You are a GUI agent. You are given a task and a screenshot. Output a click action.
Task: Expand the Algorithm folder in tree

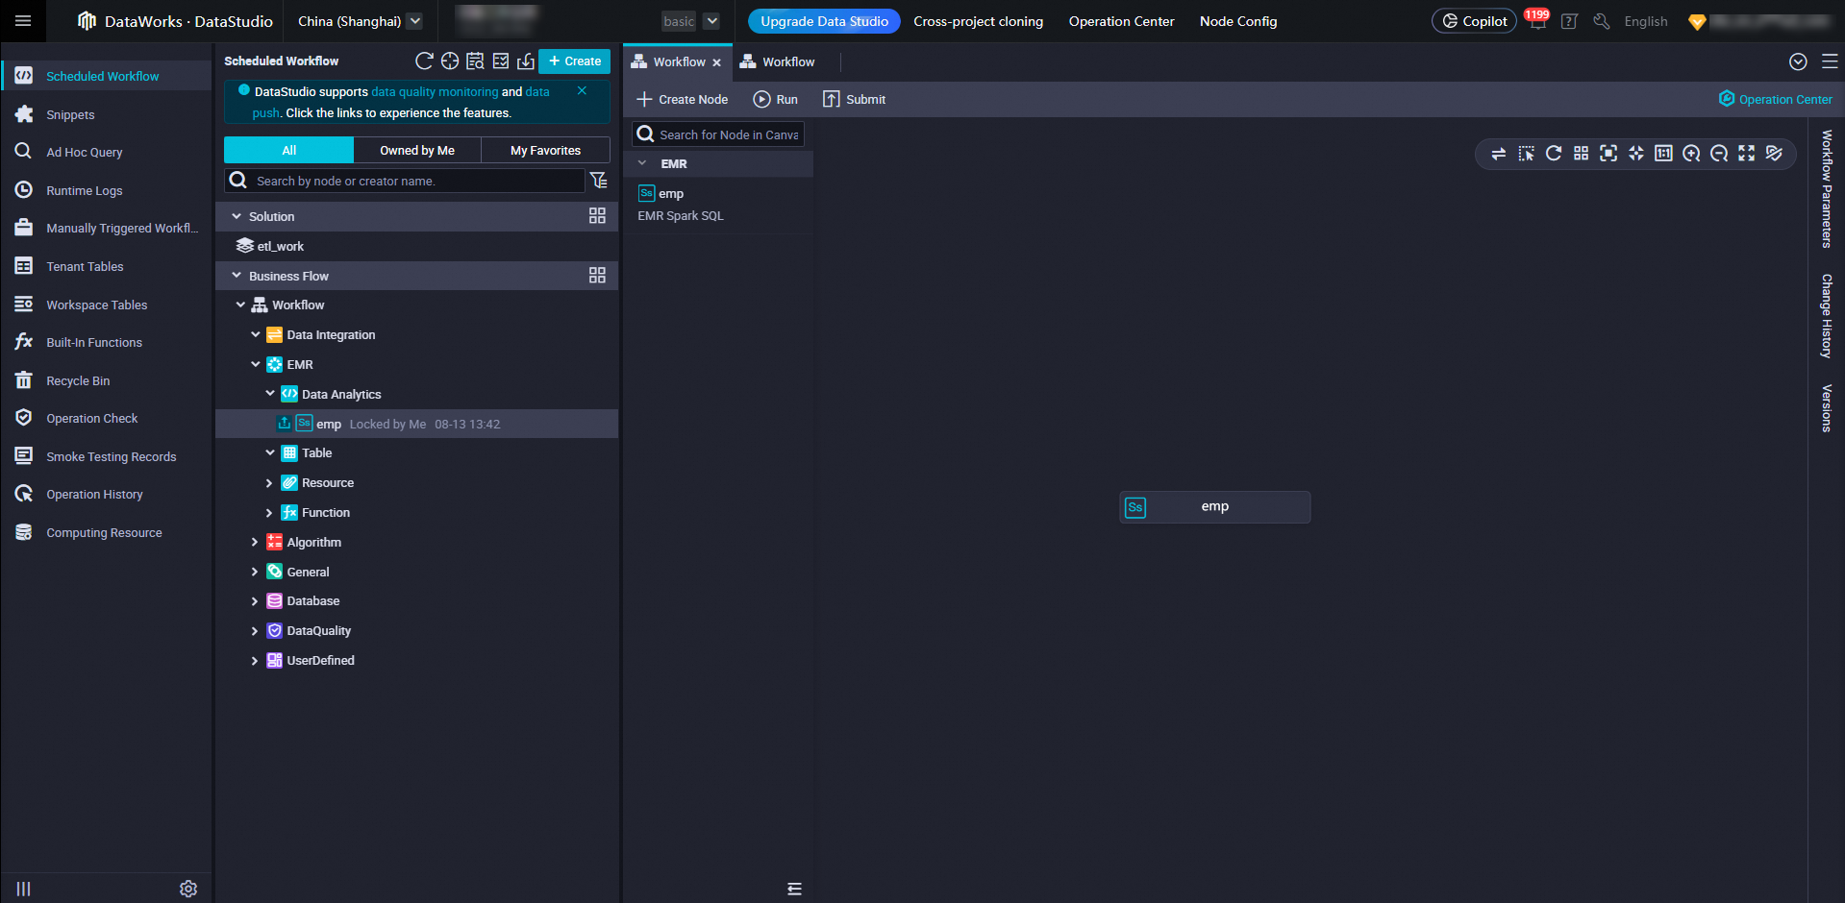pos(255,543)
